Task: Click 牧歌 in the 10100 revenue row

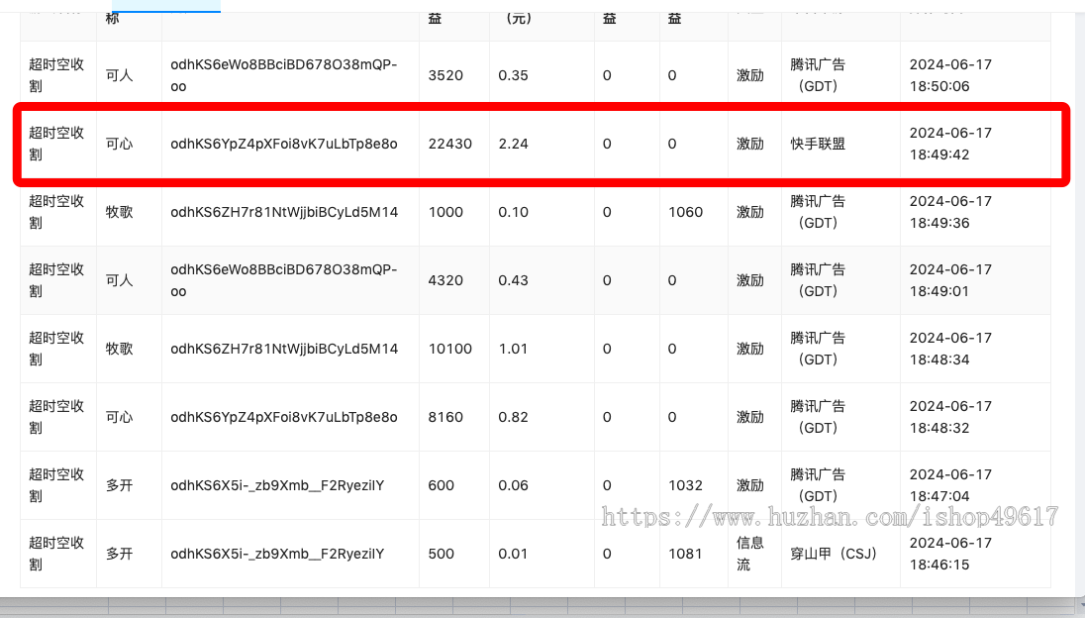Action: 119,349
